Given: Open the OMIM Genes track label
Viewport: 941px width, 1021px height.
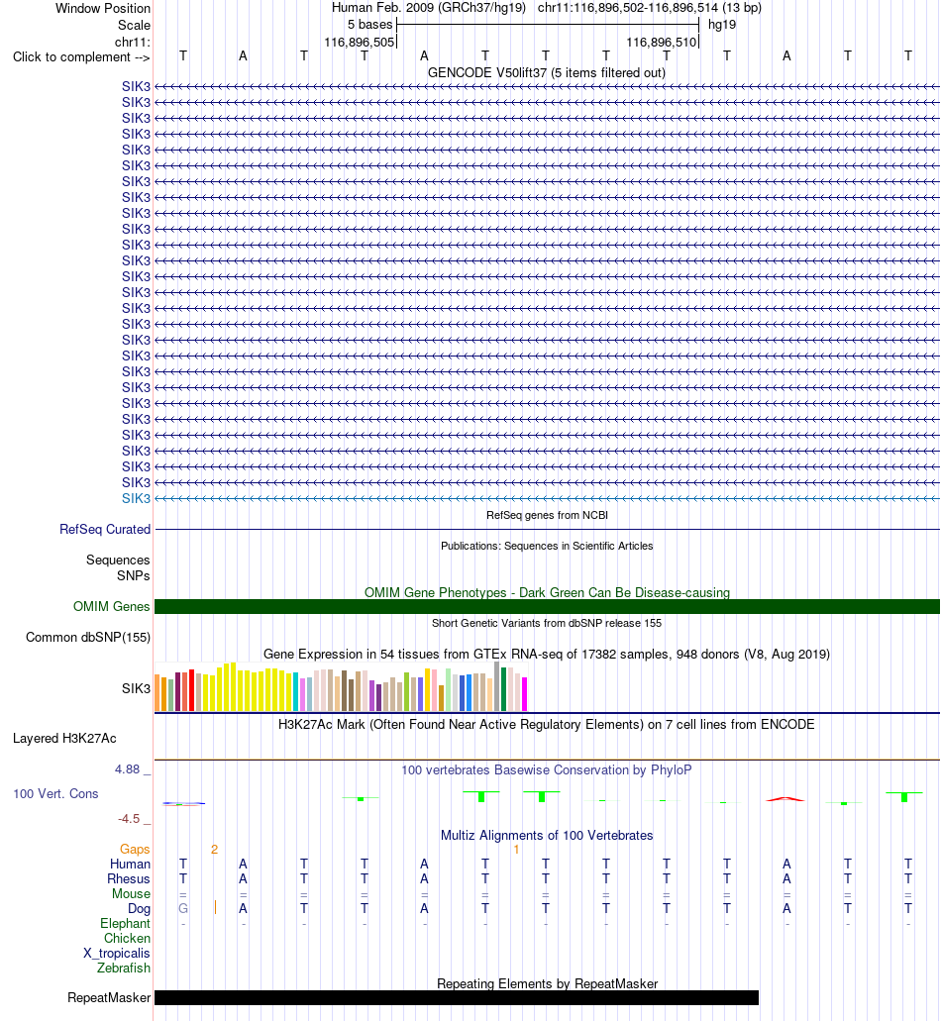Looking at the screenshot, I should [x=111, y=606].
